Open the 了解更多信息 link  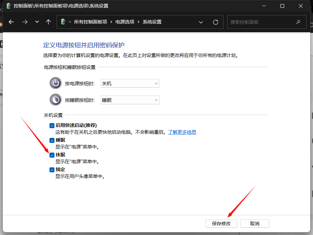[182, 132]
